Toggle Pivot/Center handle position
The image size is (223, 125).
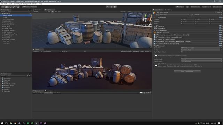coord(26,7)
